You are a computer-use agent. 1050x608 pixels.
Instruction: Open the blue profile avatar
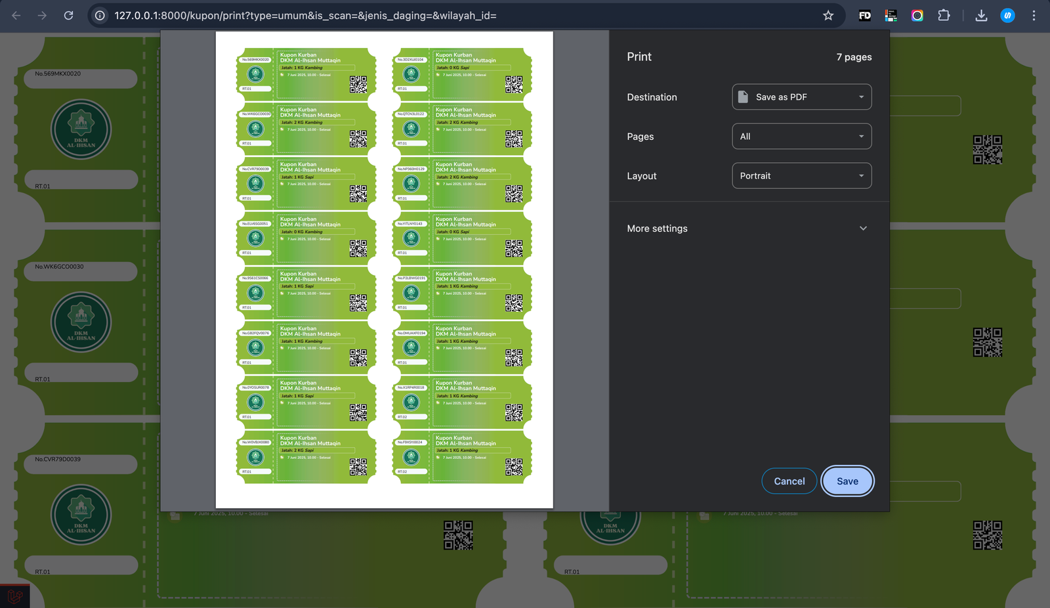pyautogui.click(x=1007, y=15)
